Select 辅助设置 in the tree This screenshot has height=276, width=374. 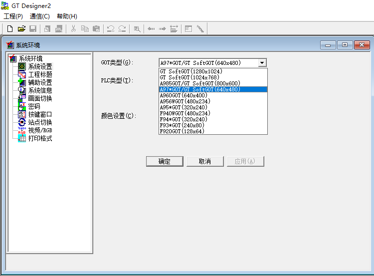coord(40,82)
